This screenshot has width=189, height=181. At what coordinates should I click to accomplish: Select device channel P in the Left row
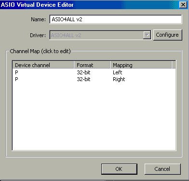pyautogui.click(x=16, y=72)
